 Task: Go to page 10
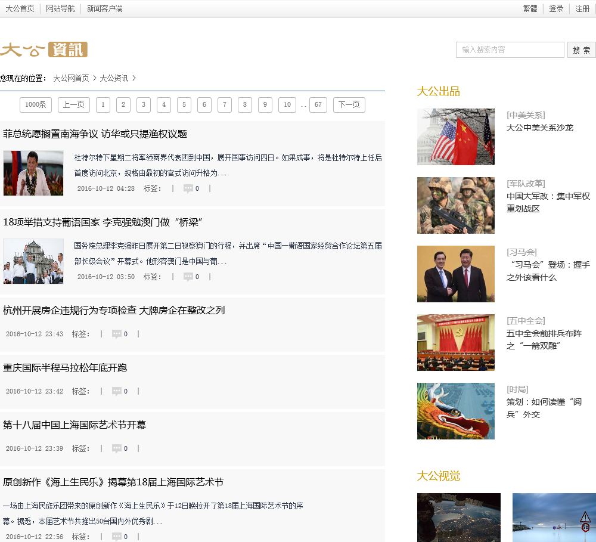point(287,104)
